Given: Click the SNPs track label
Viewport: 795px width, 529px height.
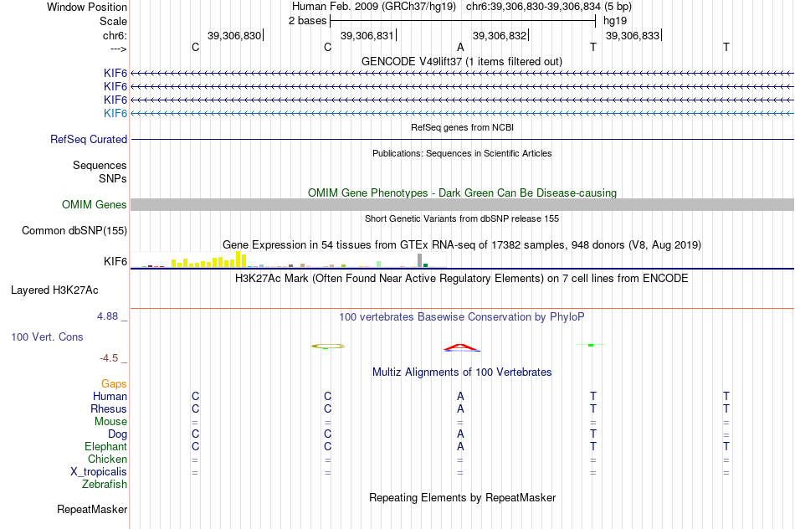Looking at the screenshot, I should [x=113, y=178].
